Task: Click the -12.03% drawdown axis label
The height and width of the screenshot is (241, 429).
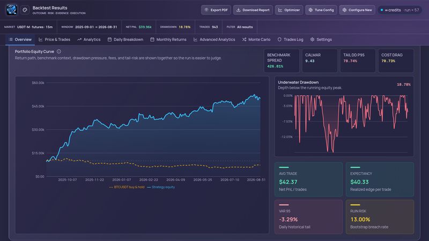Action: [x=286, y=137]
